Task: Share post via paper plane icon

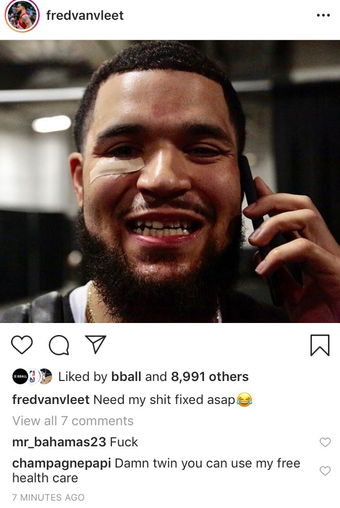Action: click(96, 344)
